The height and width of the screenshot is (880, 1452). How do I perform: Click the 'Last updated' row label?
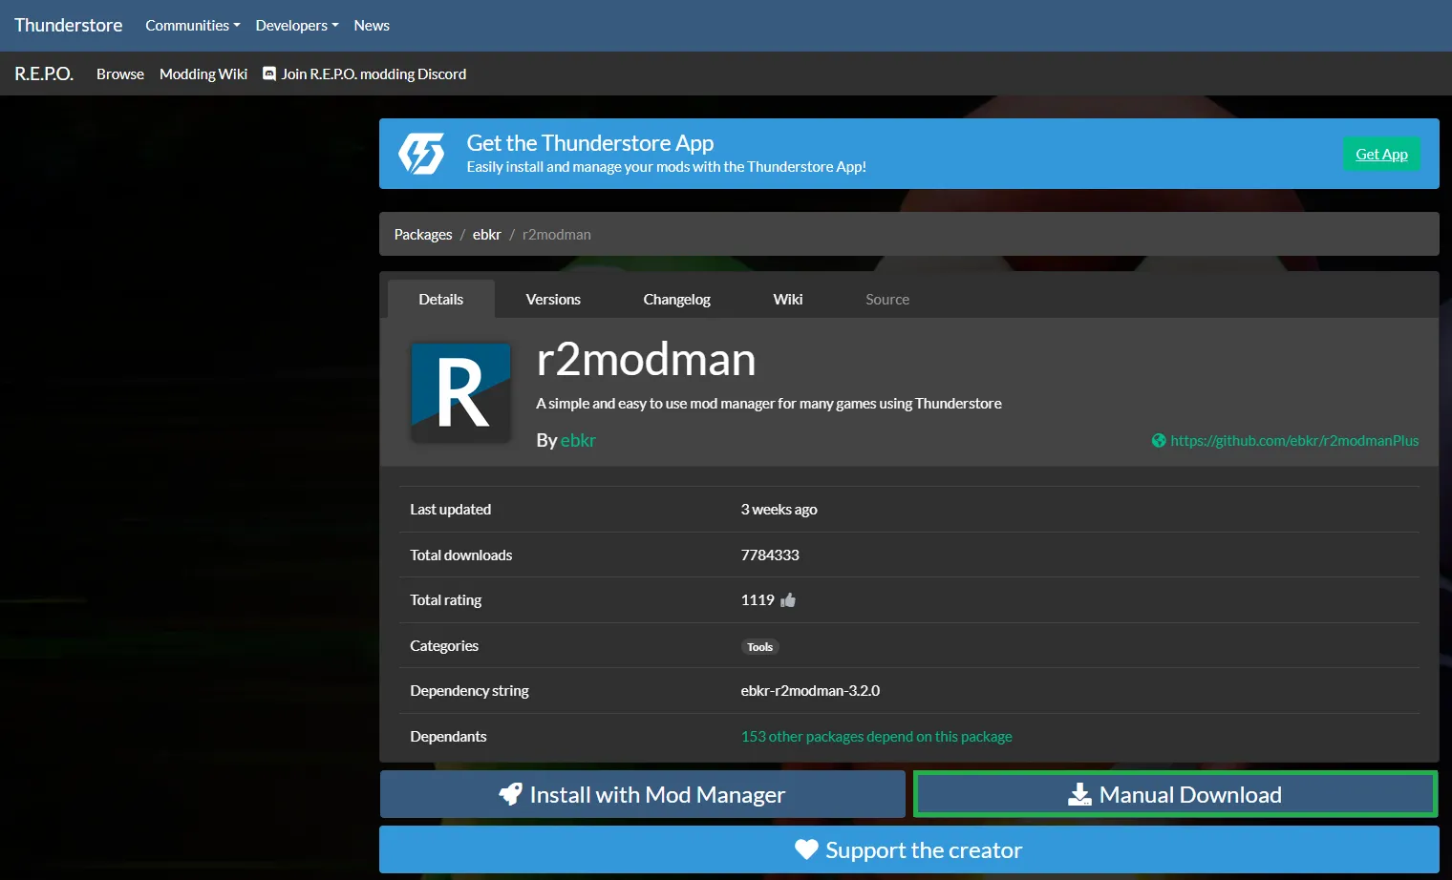pyautogui.click(x=451, y=510)
